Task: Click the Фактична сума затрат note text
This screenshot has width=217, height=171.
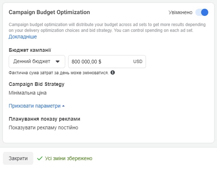Action: 59,73
